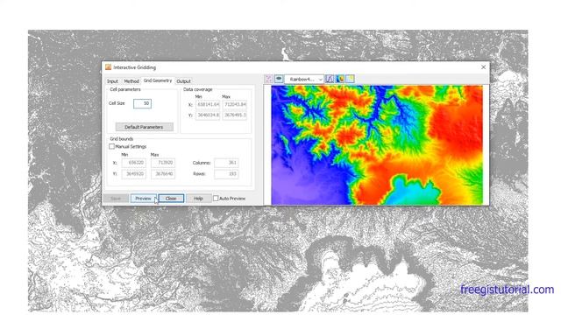
Task: Click the Preview button
Action: [x=143, y=199]
